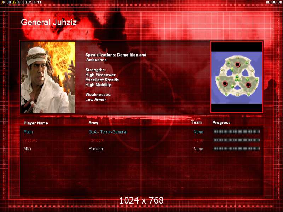The width and height of the screenshot is (283, 212).
Task: Click the GLA - Terror-General army text
Action: click(x=108, y=132)
